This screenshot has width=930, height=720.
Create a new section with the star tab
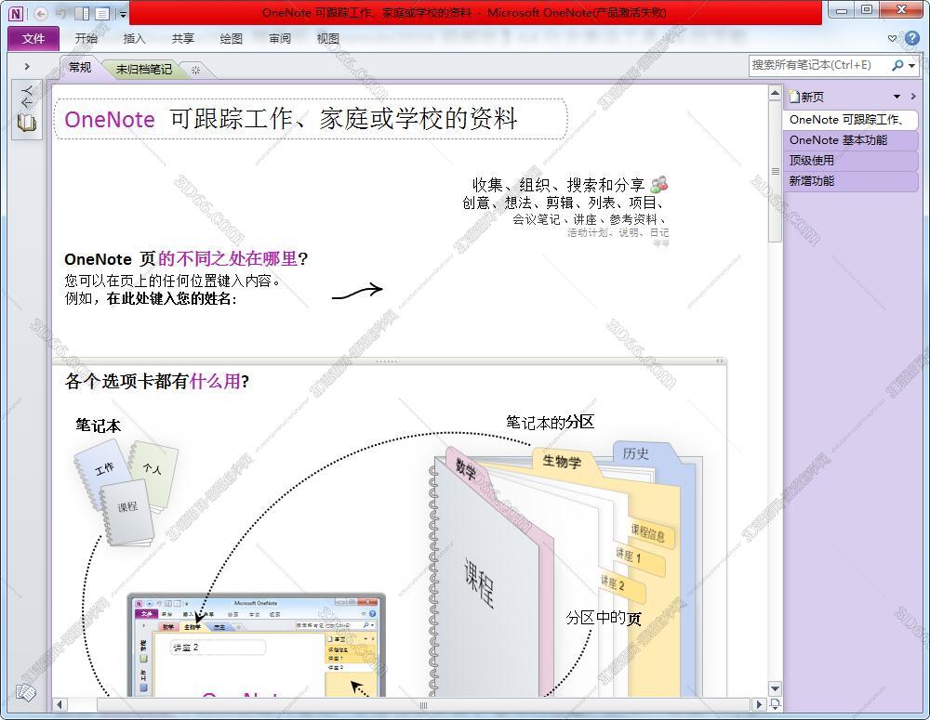(x=195, y=70)
